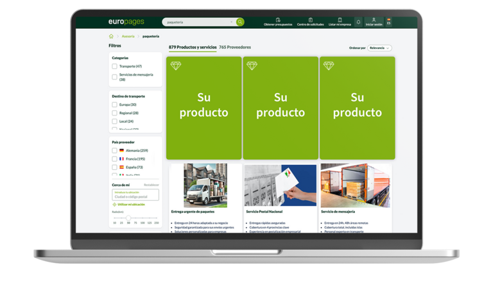Open the ES language selector
493x281 pixels.
(x=388, y=22)
